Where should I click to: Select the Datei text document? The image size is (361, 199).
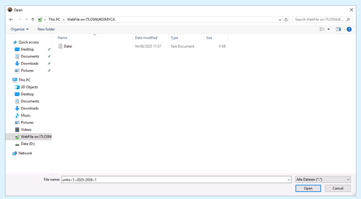[x=68, y=46]
